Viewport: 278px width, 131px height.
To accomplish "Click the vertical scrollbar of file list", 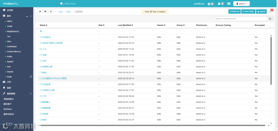I will click(271, 61).
